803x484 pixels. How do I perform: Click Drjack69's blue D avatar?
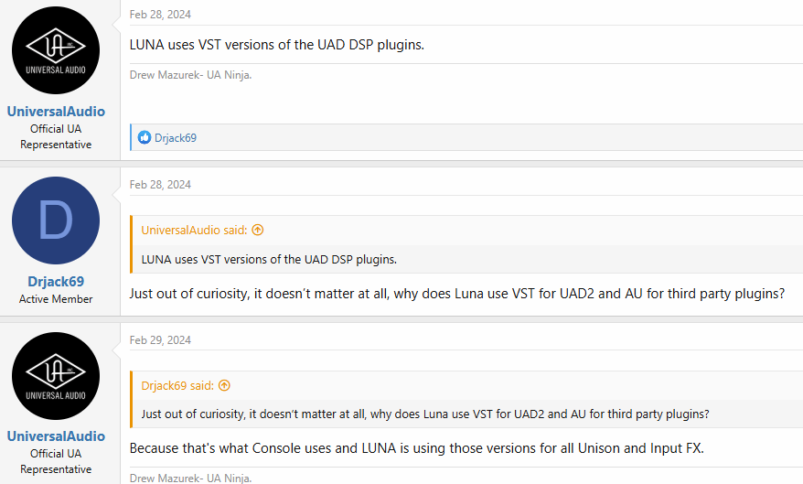[56, 220]
